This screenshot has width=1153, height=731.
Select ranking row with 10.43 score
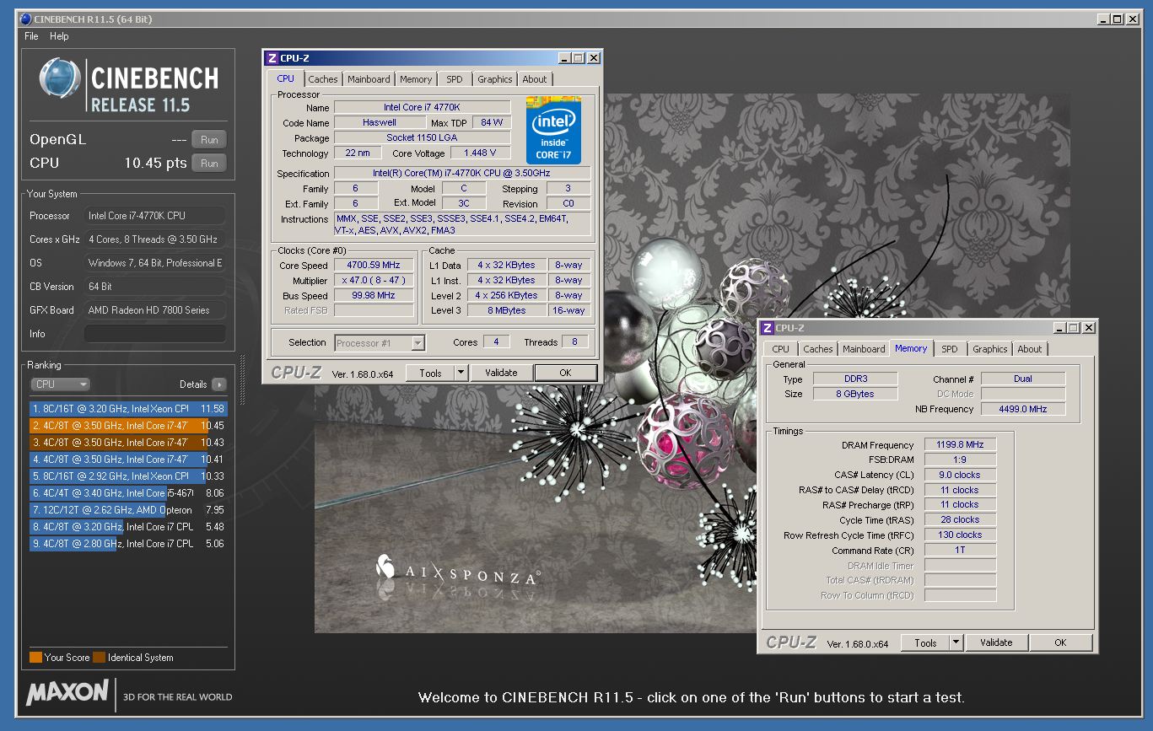coord(128,443)
